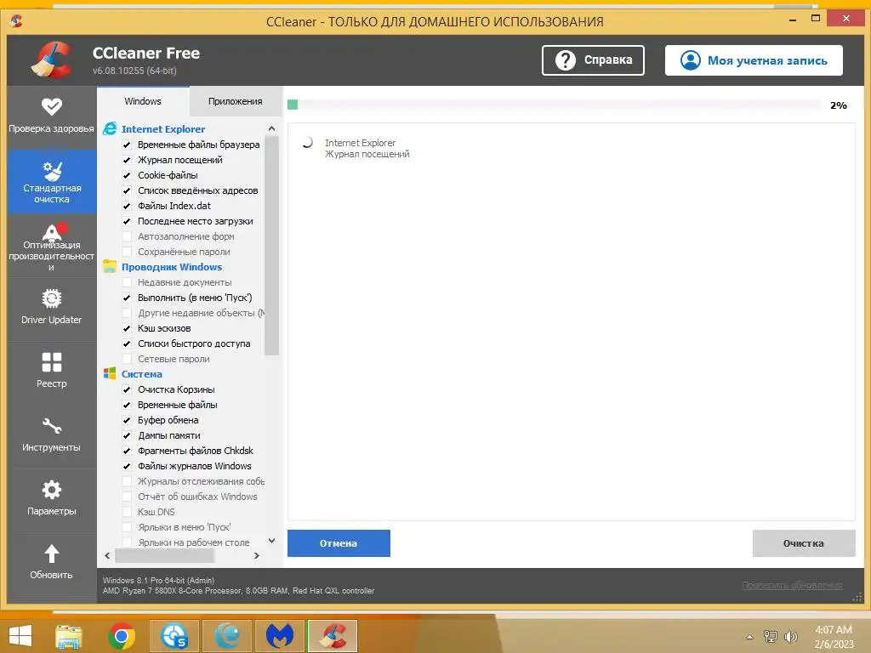
Task: Uncheck Временные файлы браузера
Action: [x=127, y=145]
